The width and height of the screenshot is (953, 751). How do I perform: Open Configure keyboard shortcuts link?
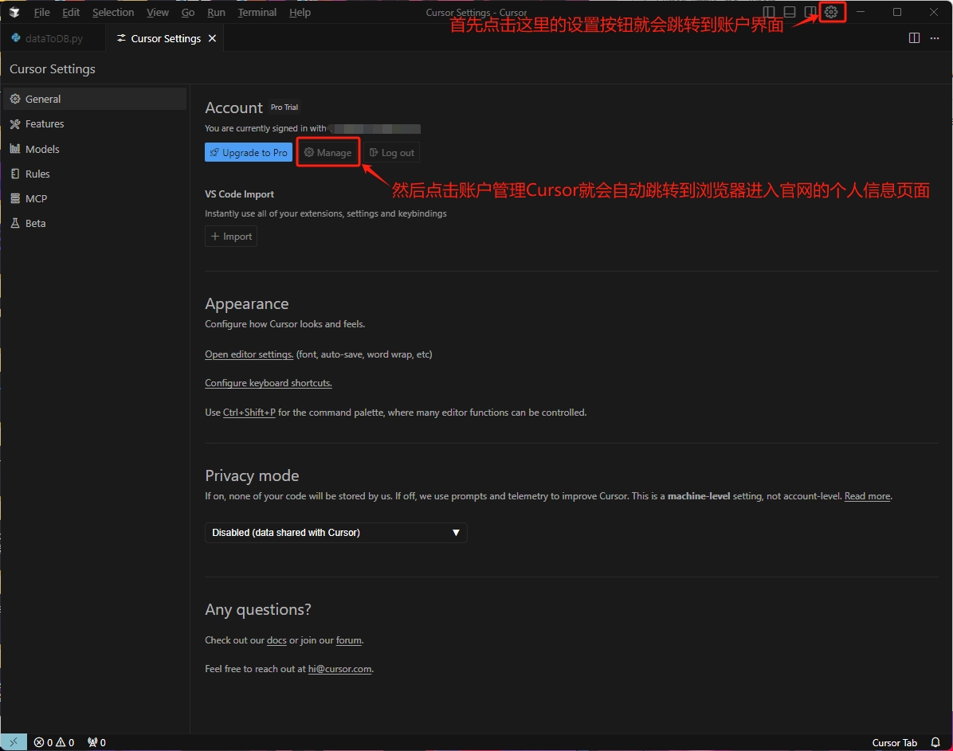coord(268,383)
